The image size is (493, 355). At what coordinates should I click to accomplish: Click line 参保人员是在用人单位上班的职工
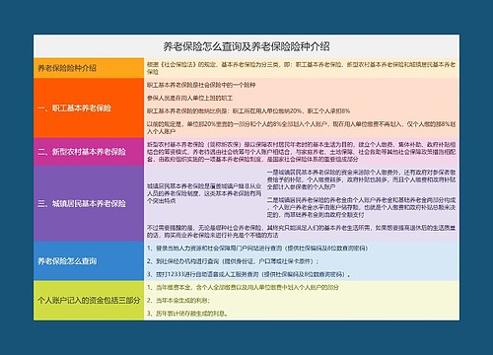click(189, 99)
